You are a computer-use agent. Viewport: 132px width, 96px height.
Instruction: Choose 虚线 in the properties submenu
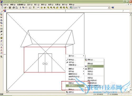click(94, 69)
